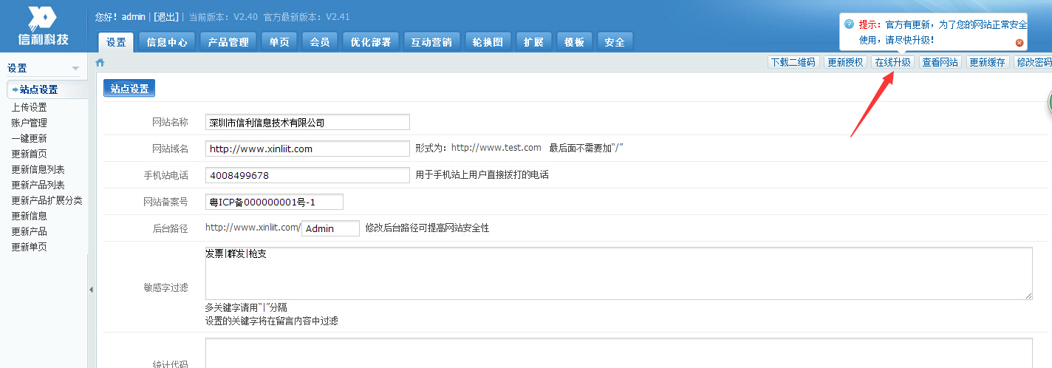Screen dimensions: 1052x368
Task: Expand the 设置 sidebar dropdown arrow
Action: [75, 69]
